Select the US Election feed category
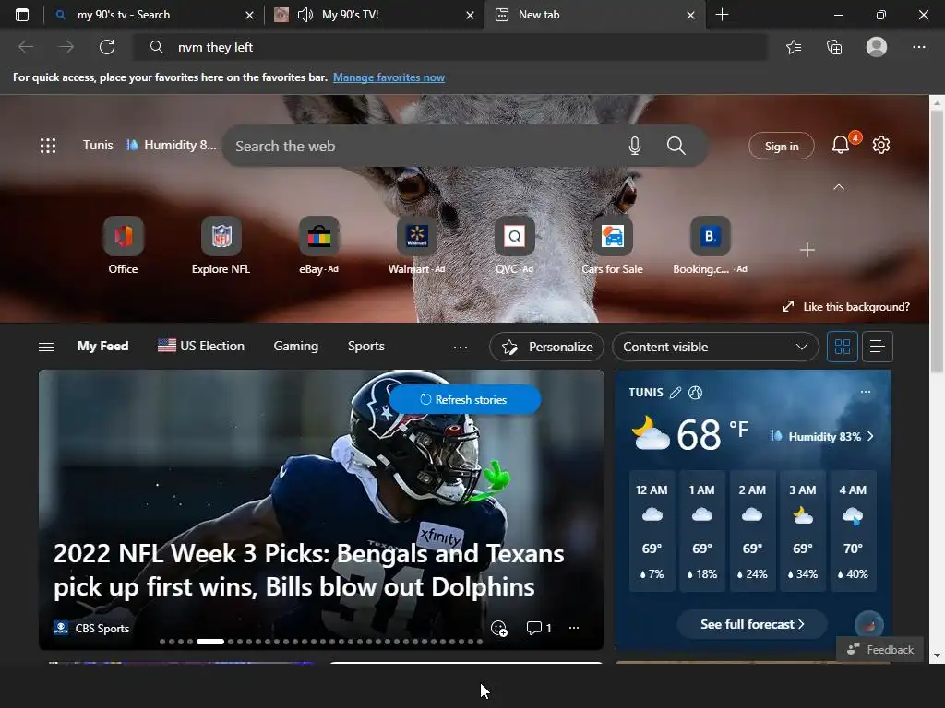 200,347
